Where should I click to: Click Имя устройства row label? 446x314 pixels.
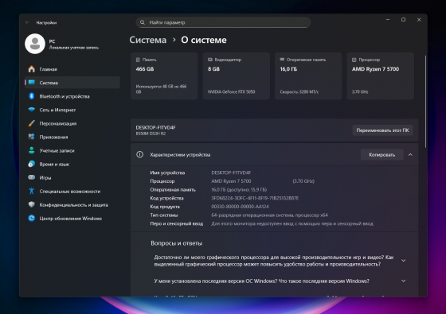(167, 173)
